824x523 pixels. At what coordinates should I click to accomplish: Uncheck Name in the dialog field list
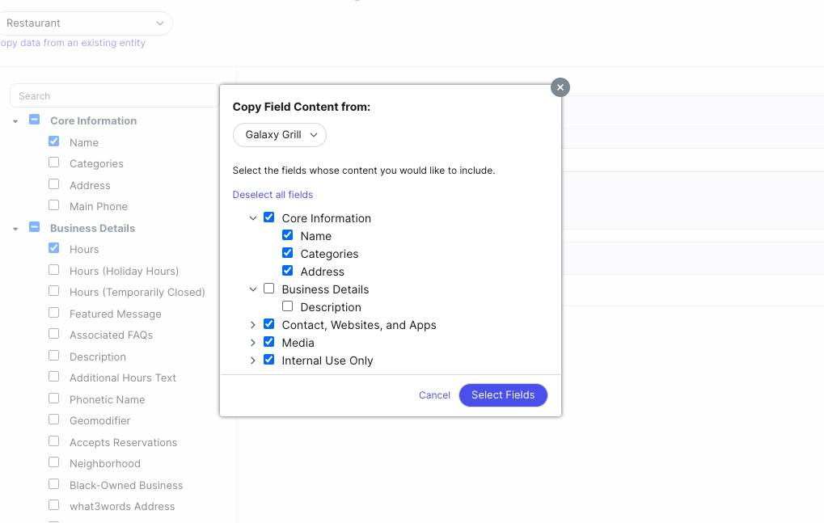(x=287, y=235)
